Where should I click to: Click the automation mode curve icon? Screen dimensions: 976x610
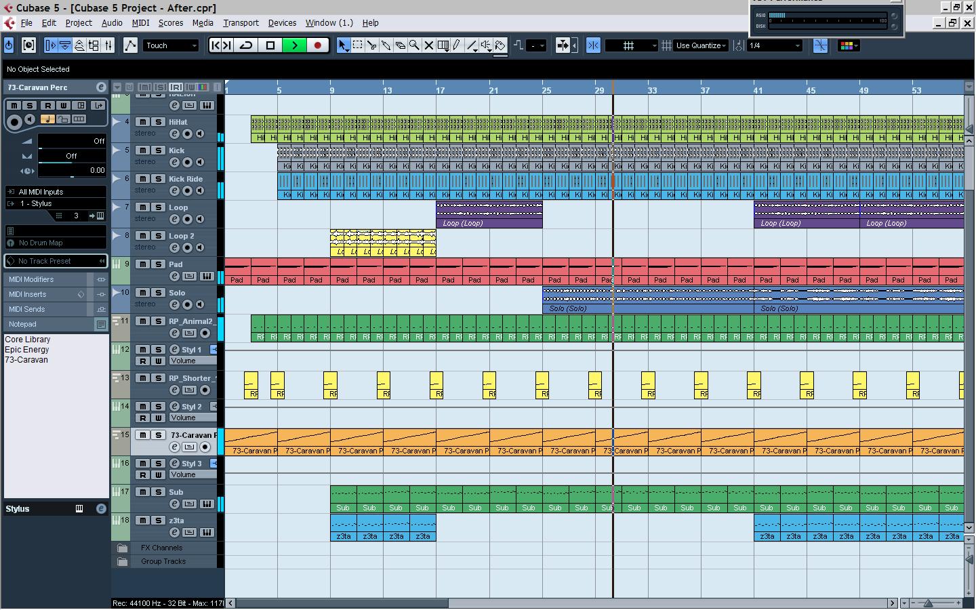pyautogui.click(x=130, y=45)
